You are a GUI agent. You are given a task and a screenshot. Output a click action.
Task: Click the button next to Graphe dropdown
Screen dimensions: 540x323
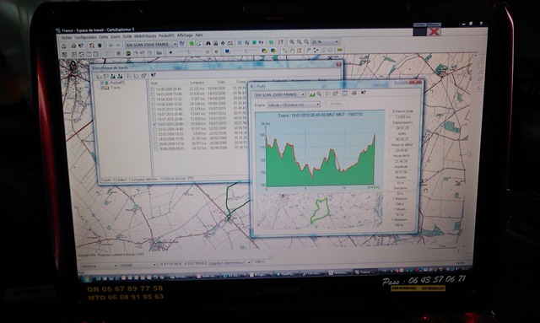click(336, 103)
